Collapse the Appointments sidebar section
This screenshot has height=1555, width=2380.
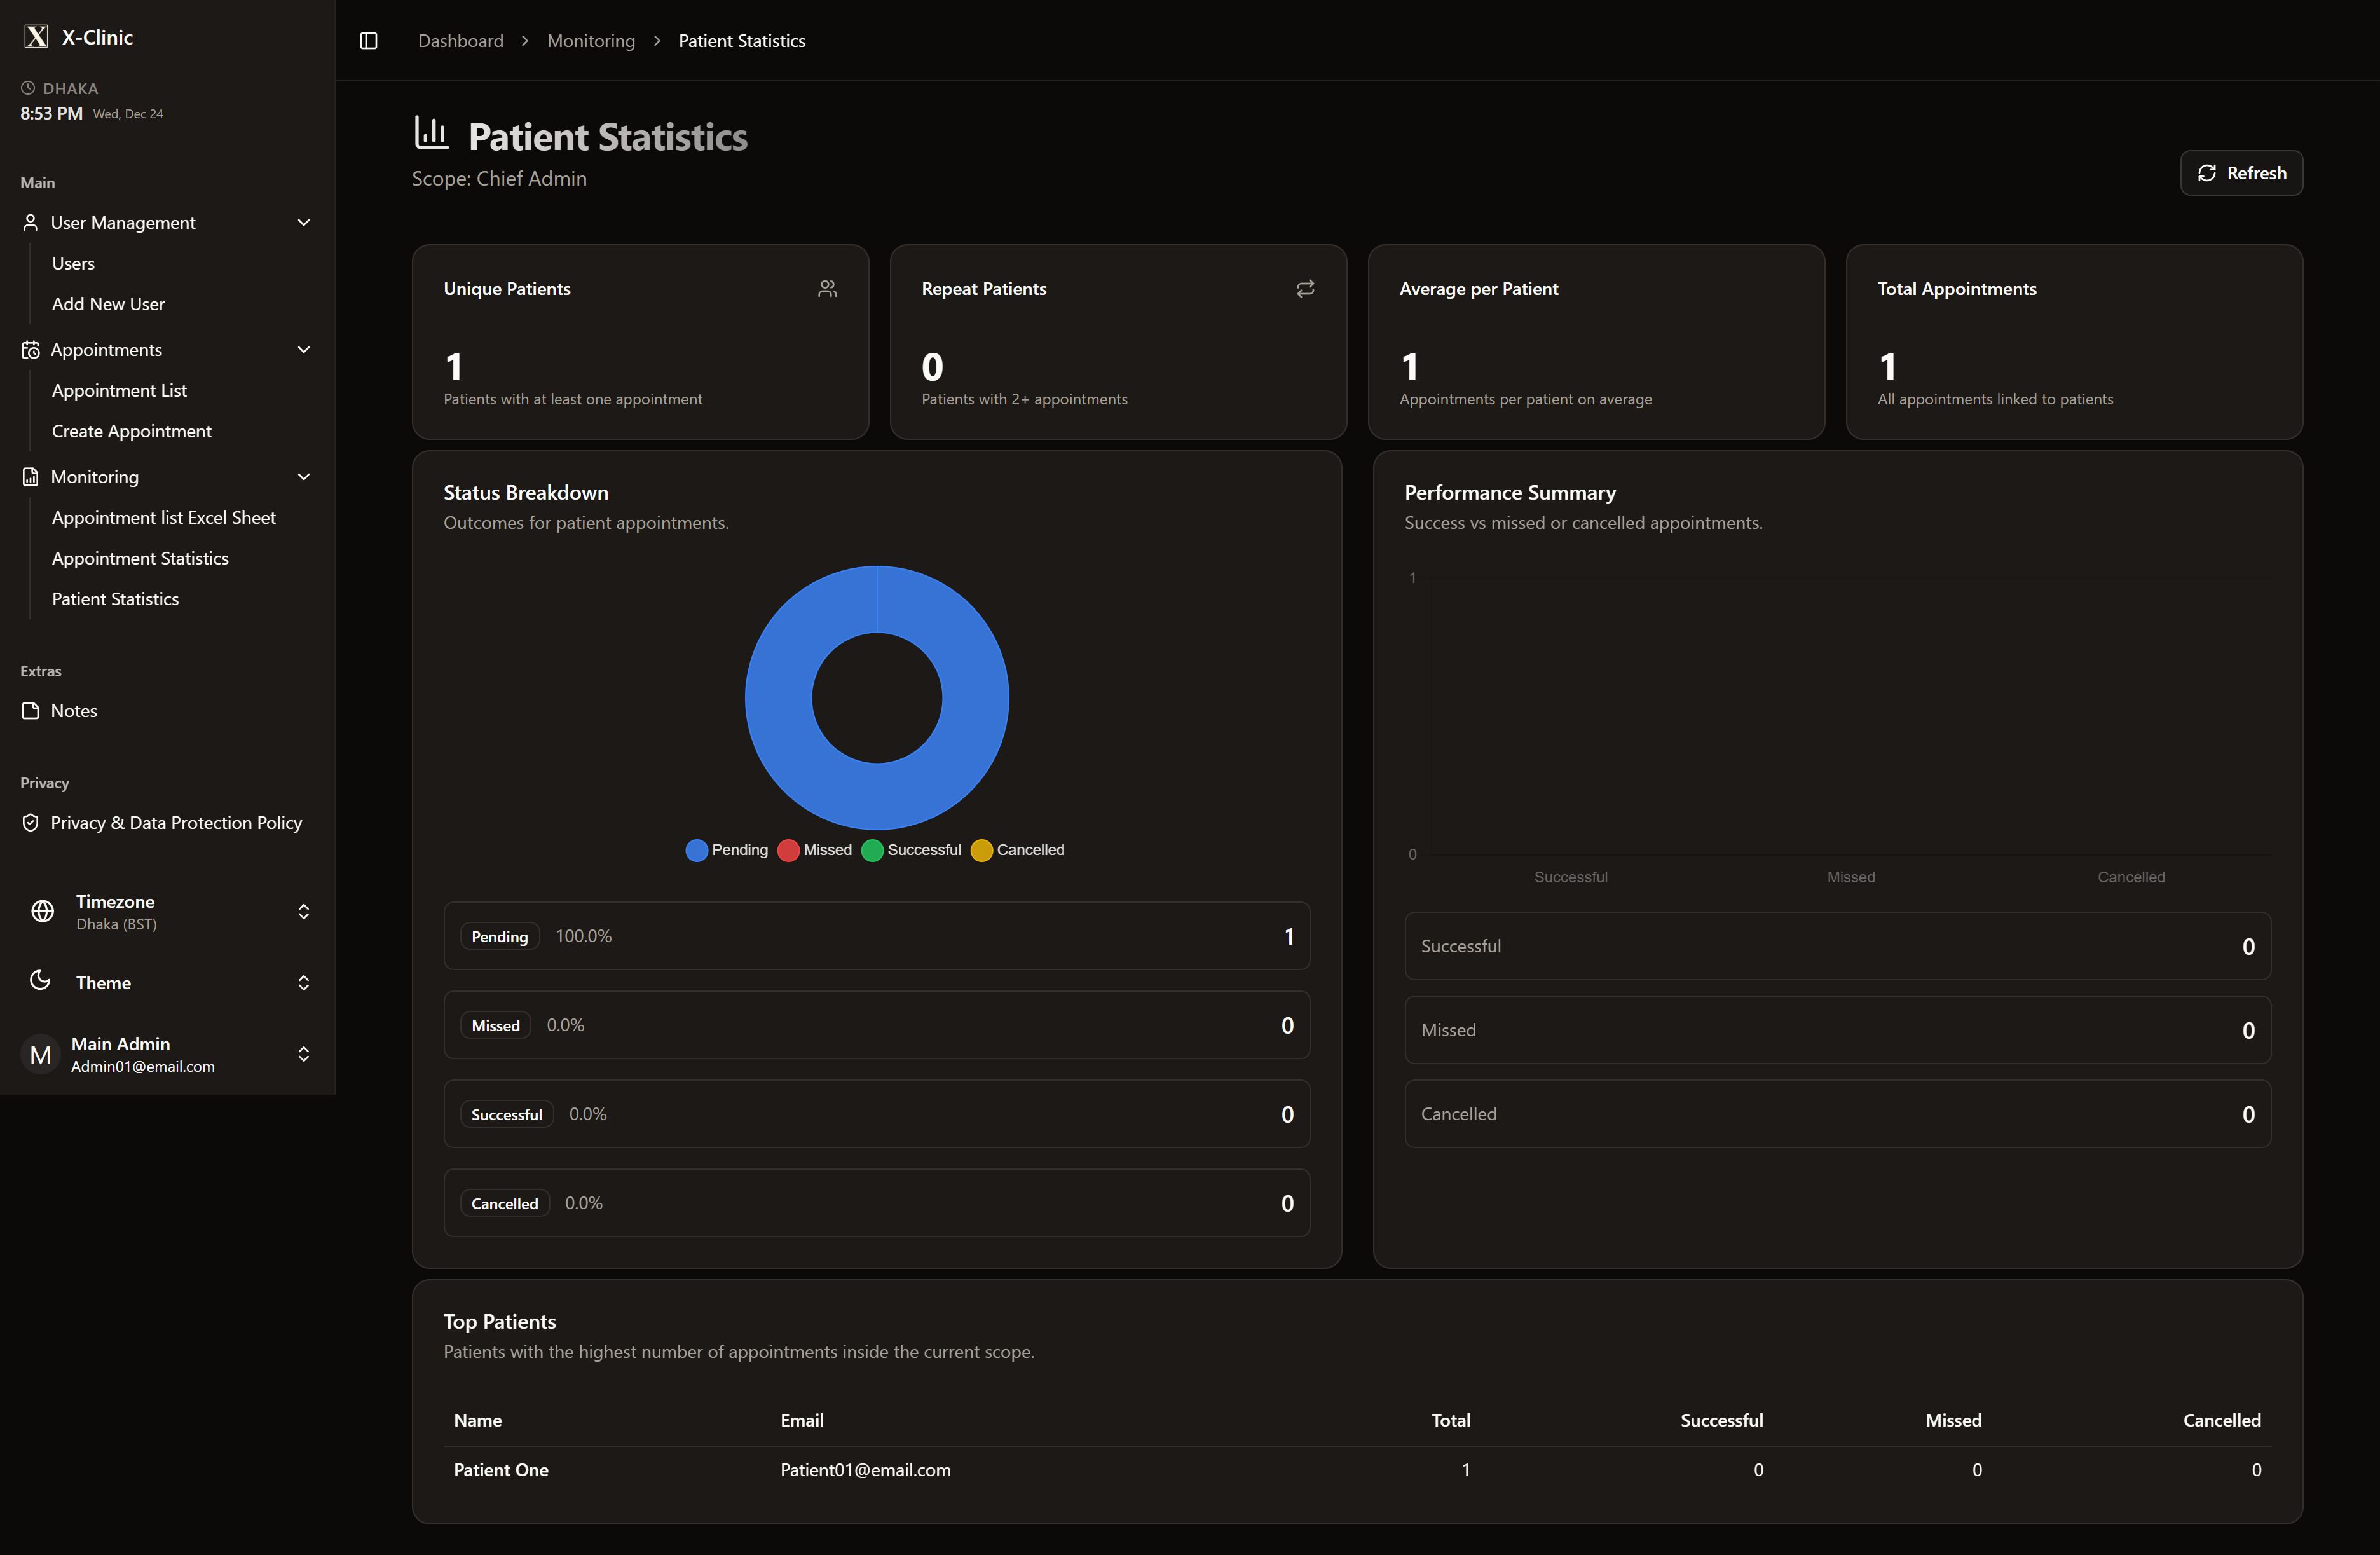[x=303, y=350]
